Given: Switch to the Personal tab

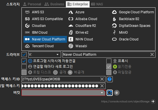Looking at the screenshot, I should pyautogui.click(x=32, y=4).
